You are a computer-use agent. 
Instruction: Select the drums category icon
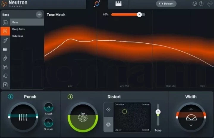point(5,67)
